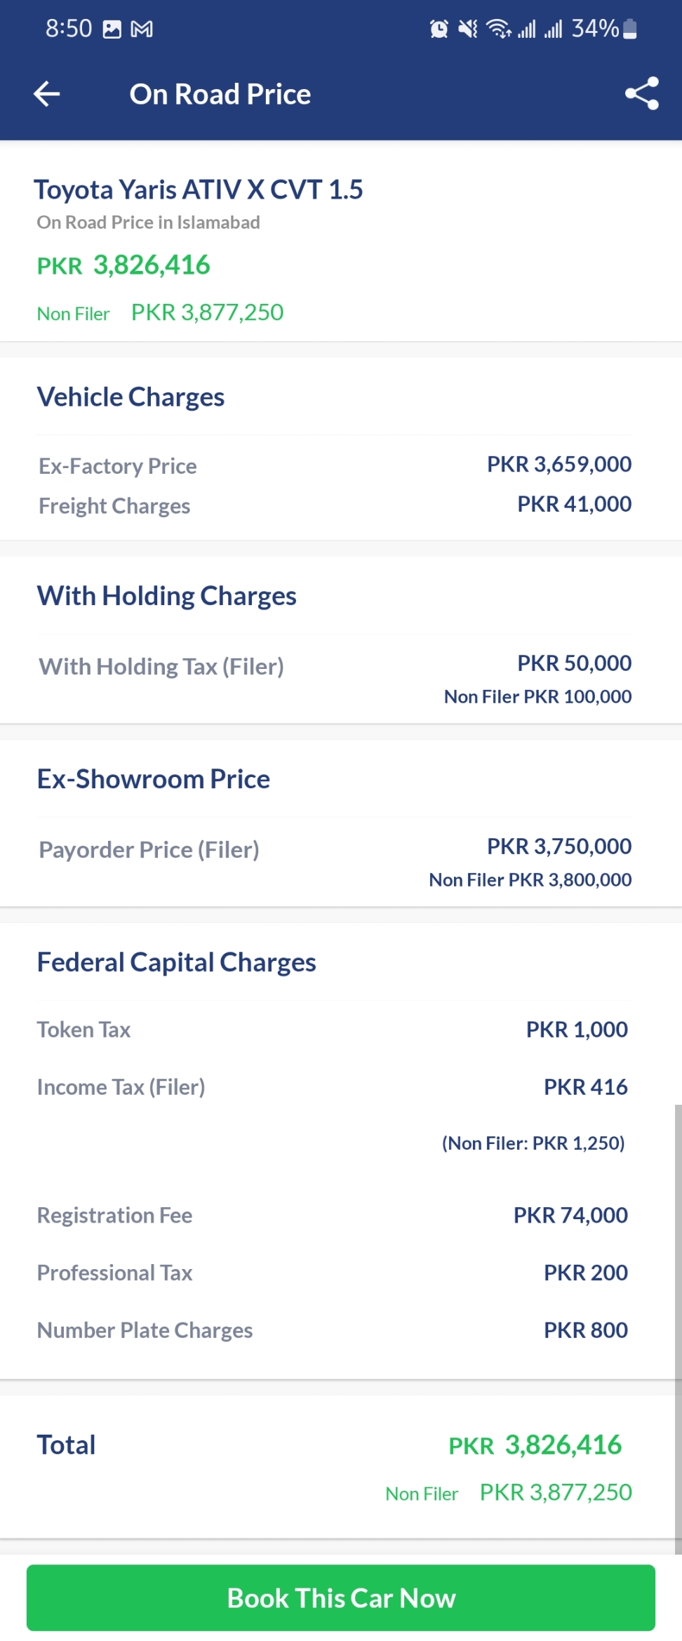Screen dimensions: 682x1641
Task: Select the On Road Price header title
Action: [220, 94]
